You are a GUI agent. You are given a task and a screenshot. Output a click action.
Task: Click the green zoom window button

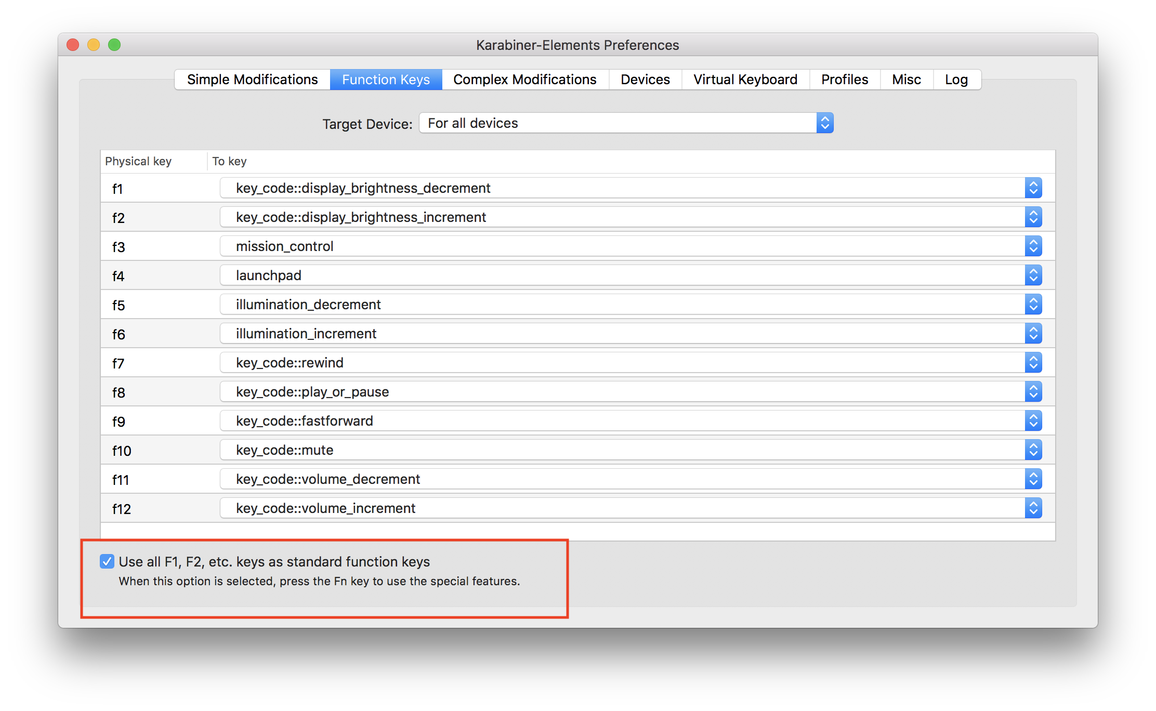pos(114,45)
